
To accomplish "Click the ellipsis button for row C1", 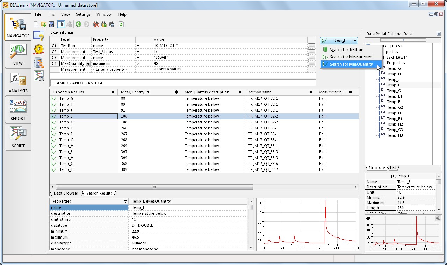I will tap(311, 46).
